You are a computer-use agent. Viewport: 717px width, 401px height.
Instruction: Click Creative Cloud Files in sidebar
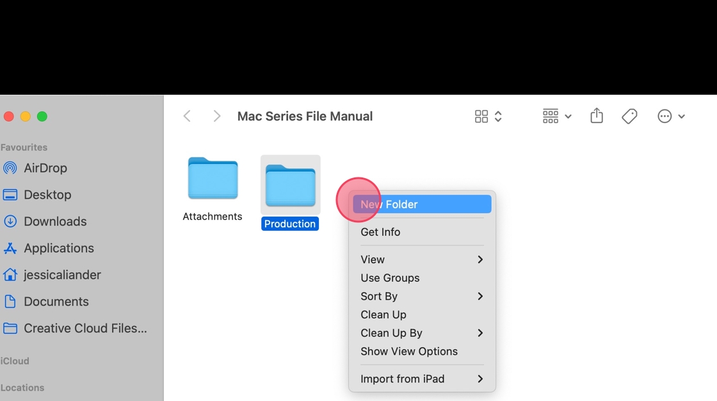tap(85, 328)
